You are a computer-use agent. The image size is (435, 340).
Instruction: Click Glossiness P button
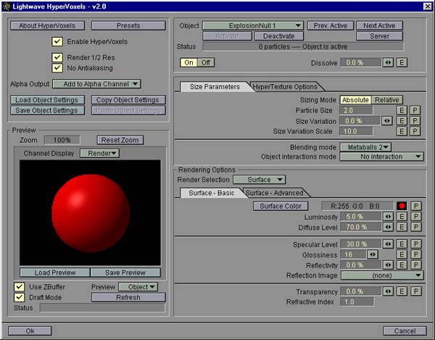point(416,254)
